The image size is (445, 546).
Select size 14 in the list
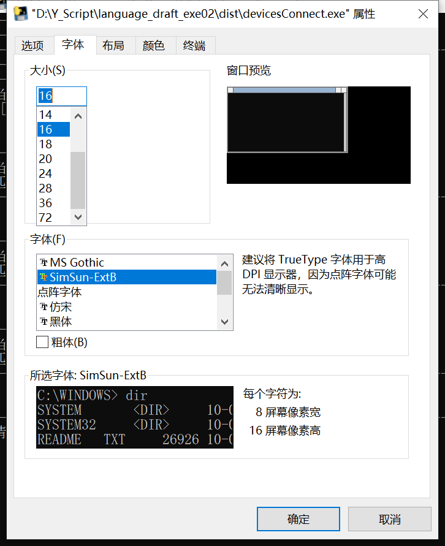click(x=53, y=115)
